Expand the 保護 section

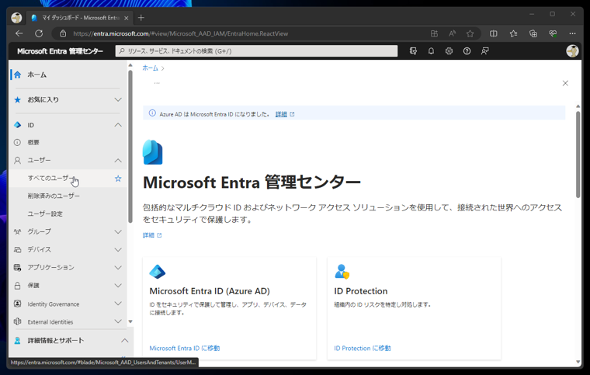pyautogui.click(x=118, y=286)
